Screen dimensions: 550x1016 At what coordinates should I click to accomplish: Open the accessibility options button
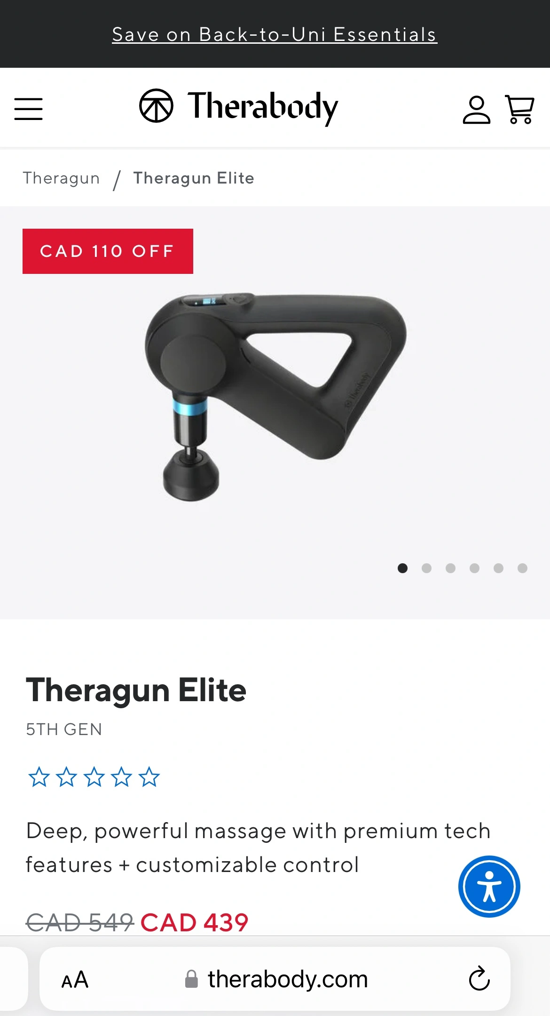(x=489, y=887)
